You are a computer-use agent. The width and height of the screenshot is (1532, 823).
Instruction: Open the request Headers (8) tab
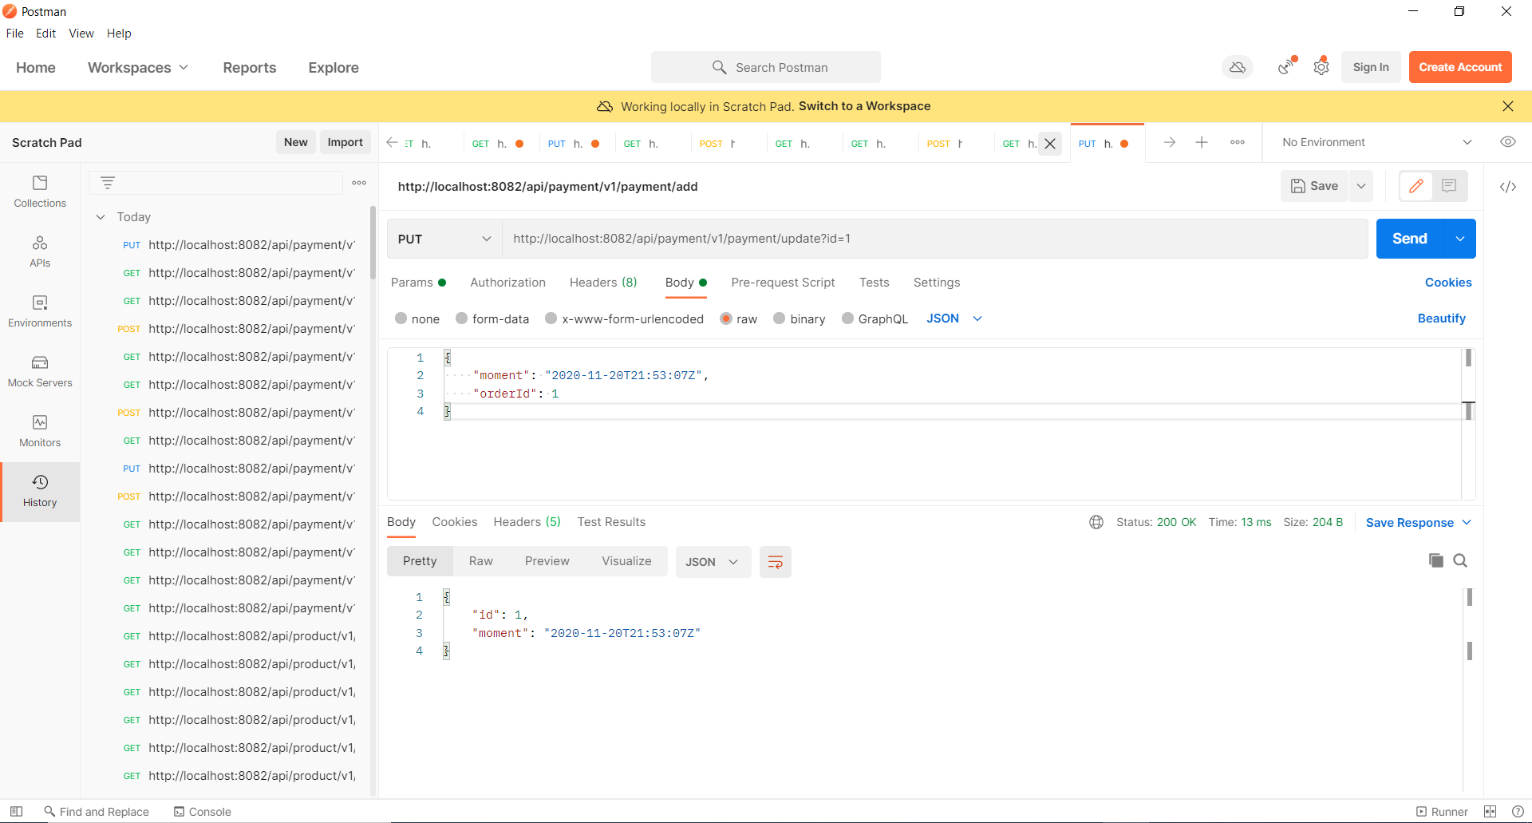pos(603,283)
